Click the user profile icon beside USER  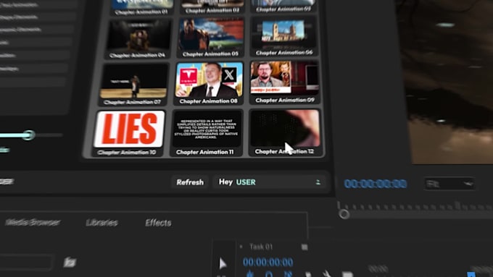tap(318, 182)
